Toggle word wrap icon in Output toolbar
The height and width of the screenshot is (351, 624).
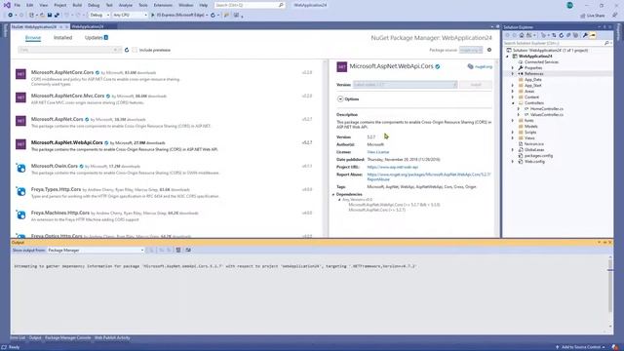(188, 251)
